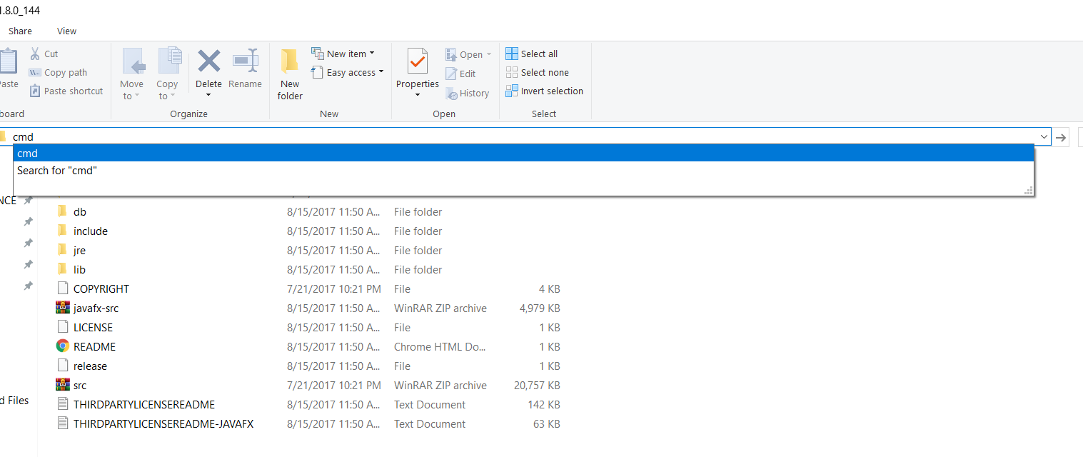Expand the address bar history dropdown arrow
The image size is (1083, 457).
click(1044, 137)
